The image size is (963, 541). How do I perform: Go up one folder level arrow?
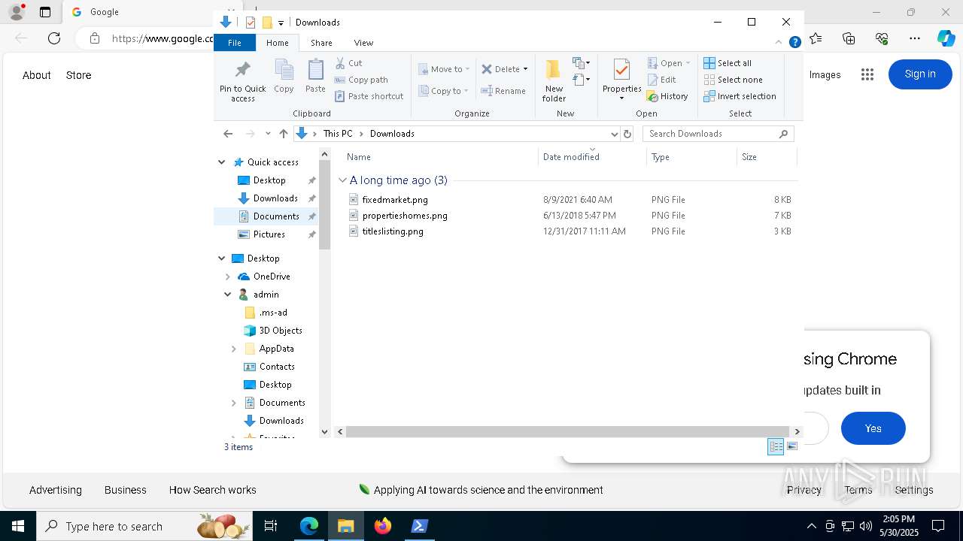click(x=283, y=134)
